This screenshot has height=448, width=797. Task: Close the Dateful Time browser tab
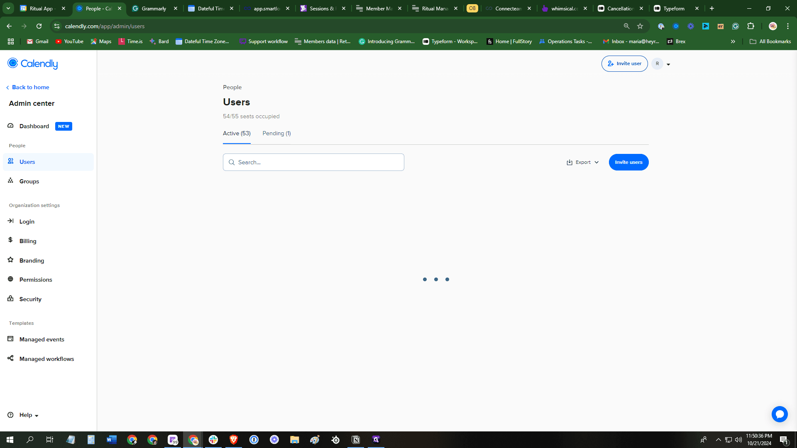tap(232, 8)
